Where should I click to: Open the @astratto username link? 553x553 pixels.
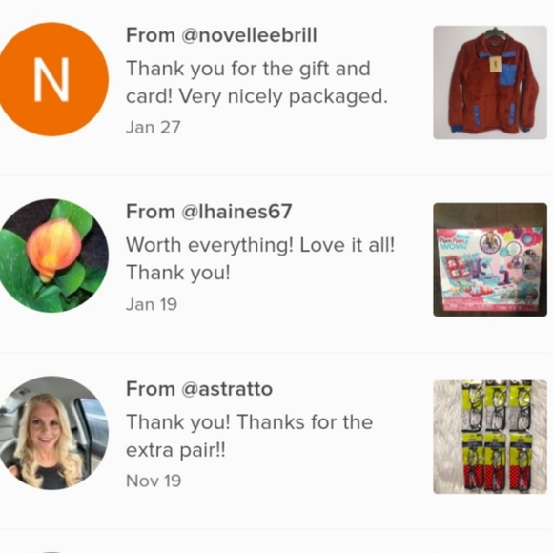(227, 389)
